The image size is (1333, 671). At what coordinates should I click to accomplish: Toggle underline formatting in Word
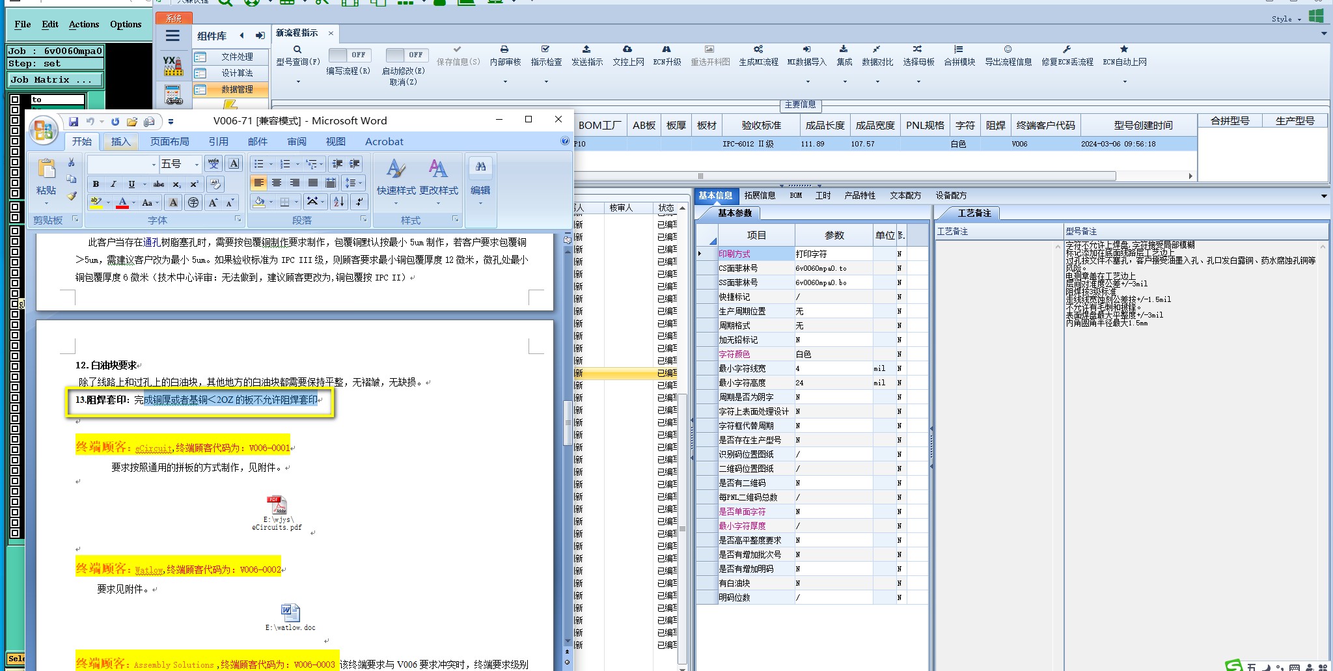click(x=131, y=184)
